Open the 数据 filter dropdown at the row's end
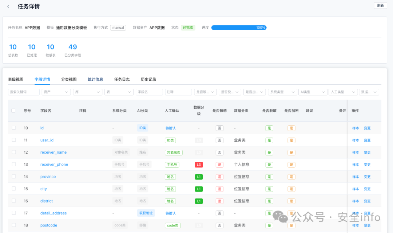Image resolution: width=393 pixels, height=233 pixels. [x=369, y=92]
